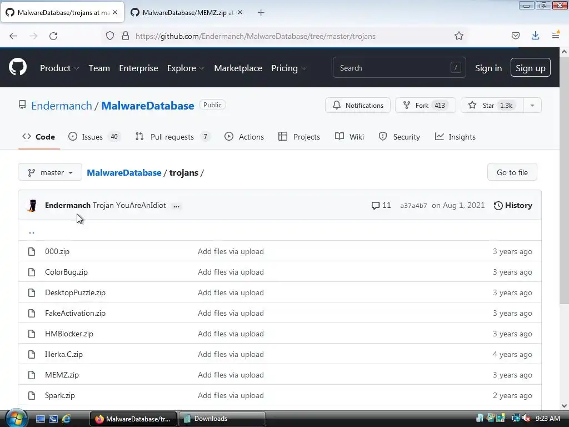Open the Pricing dropdown menu
This screenshot has width=569, height=427.
[289, 68]
